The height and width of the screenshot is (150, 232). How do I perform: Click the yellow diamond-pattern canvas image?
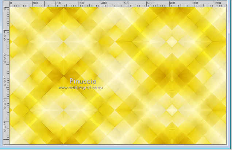pyautogui.click(x=118, y=76)
